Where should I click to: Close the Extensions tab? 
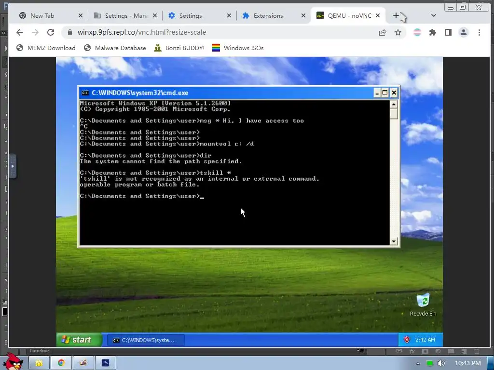pos(303,15)
